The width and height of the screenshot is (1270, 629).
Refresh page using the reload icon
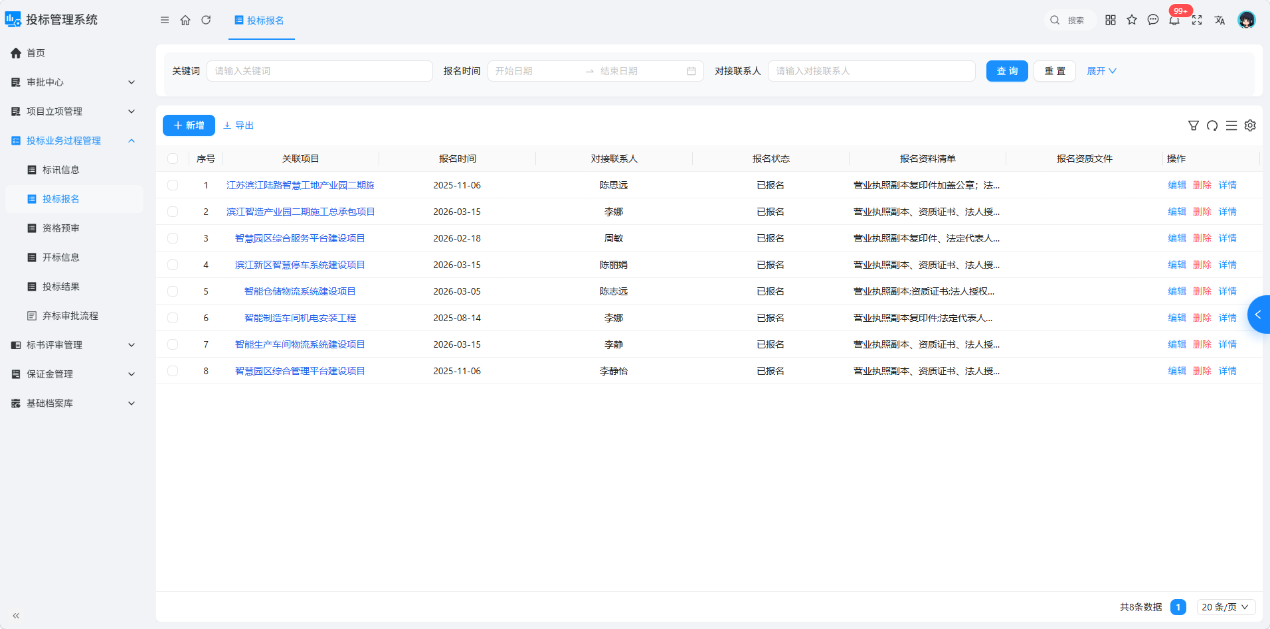click(x=206, y=20)
